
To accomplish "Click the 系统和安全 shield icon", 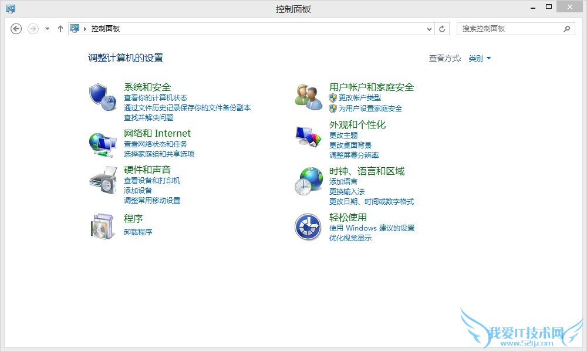I will (x=101, y=96).
